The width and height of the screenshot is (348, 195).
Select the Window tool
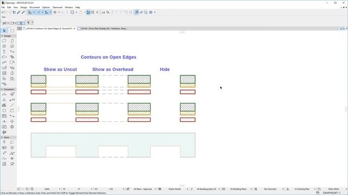[x=4, y=46]
